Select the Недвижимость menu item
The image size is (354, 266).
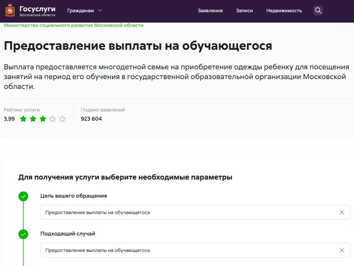tap(284, 10)
